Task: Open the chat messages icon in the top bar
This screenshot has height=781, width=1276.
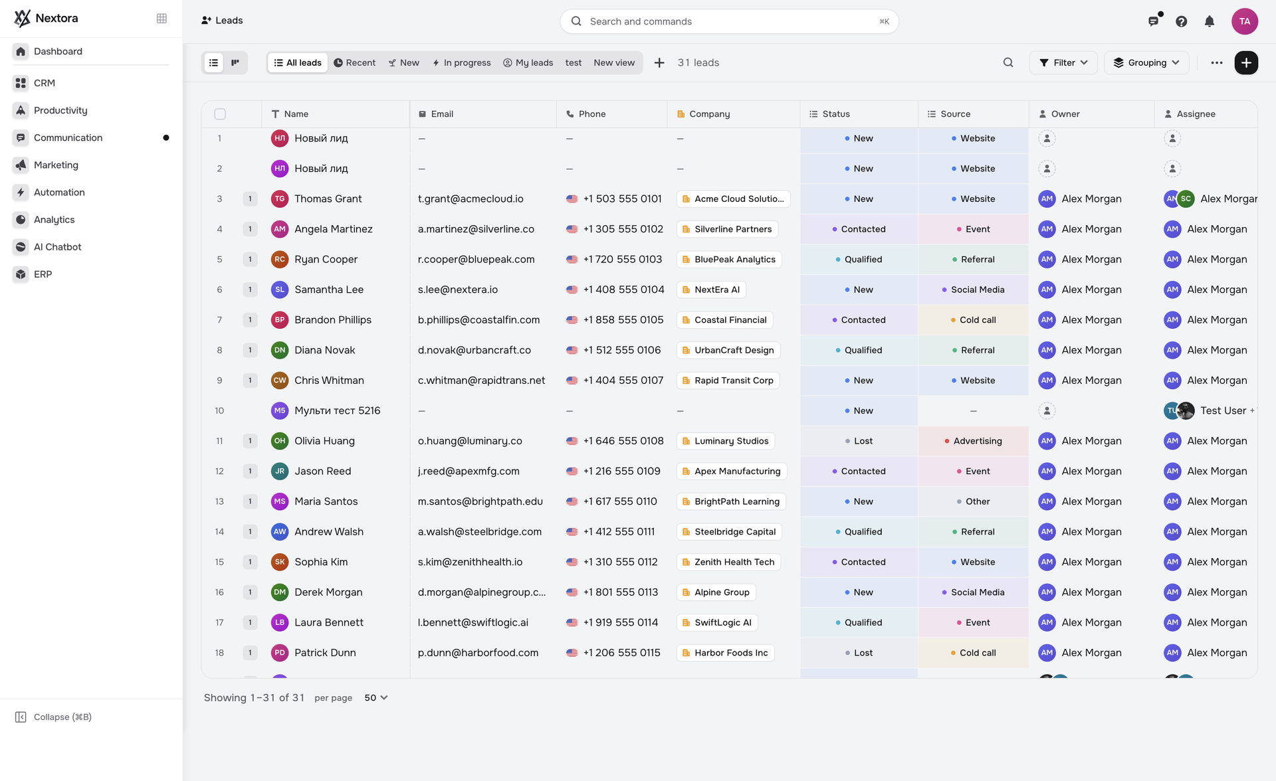Action: coord(1154,21)
